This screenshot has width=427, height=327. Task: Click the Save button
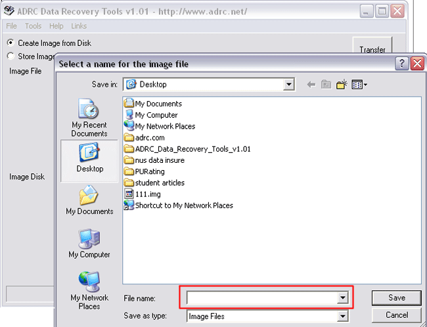point(396,298)
